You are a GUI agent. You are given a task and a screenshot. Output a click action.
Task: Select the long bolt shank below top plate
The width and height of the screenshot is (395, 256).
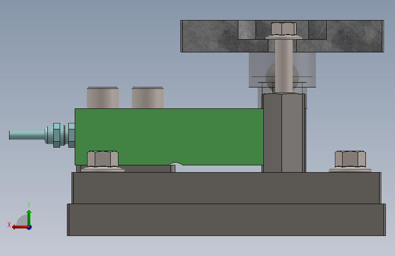pyautogui.click(x=284, y=66)
